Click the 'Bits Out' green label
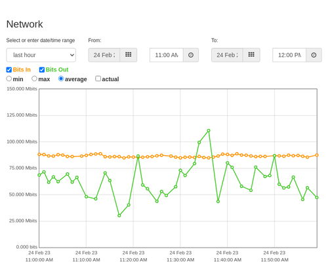Viewport: 328px width, 264px height. pyautogui.click(x=57, y=69)
